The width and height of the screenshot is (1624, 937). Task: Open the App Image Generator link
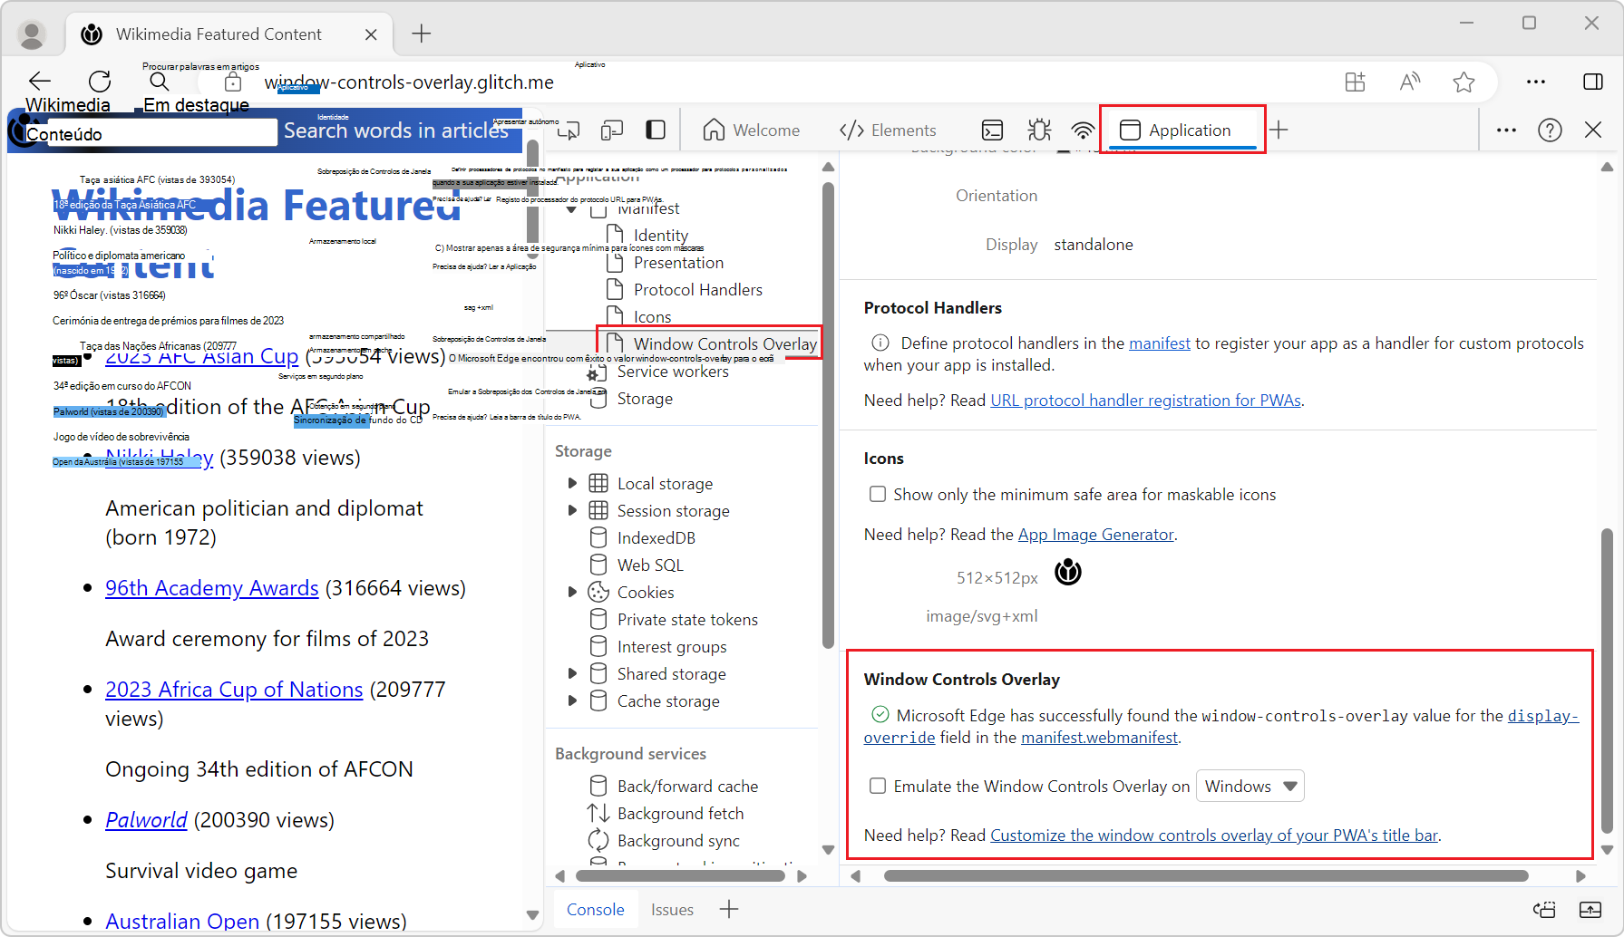coord(1095,534)
